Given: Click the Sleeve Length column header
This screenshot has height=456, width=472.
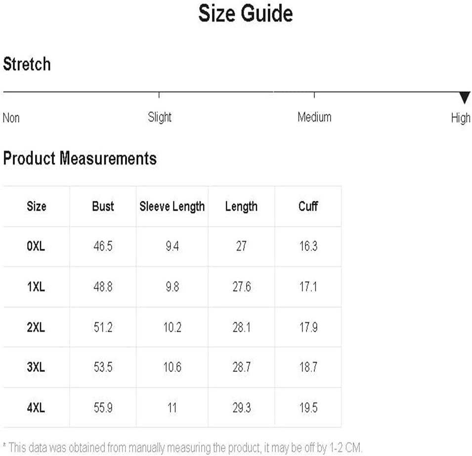Looking at the screenshot, I should click(x=172, y=206).
